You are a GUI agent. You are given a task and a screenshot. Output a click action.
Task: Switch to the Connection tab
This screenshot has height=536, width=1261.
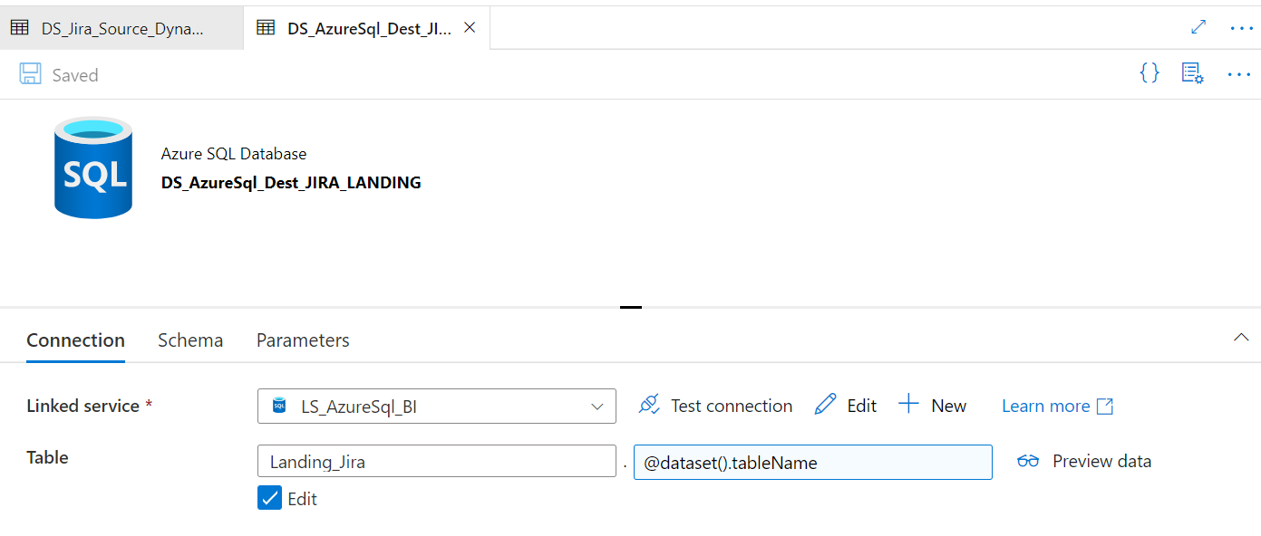(x=75, y=340)
